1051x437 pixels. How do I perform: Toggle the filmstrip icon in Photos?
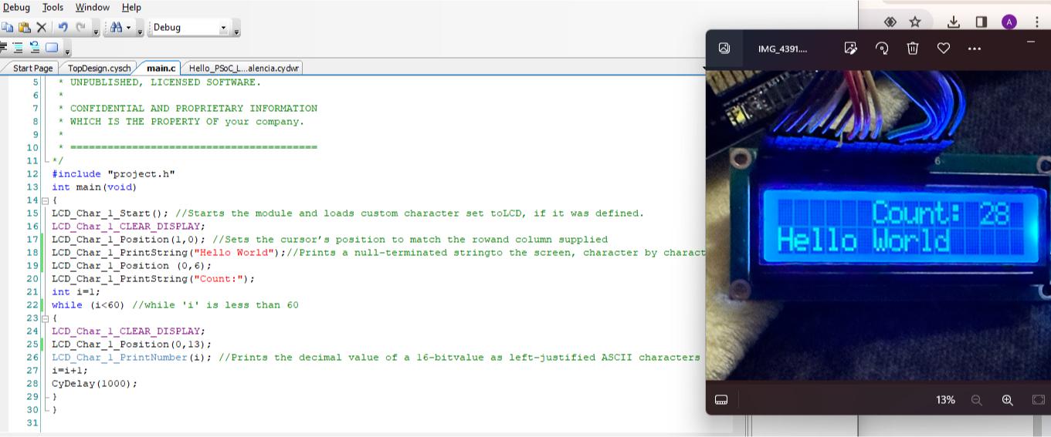(x=721, y=399)
